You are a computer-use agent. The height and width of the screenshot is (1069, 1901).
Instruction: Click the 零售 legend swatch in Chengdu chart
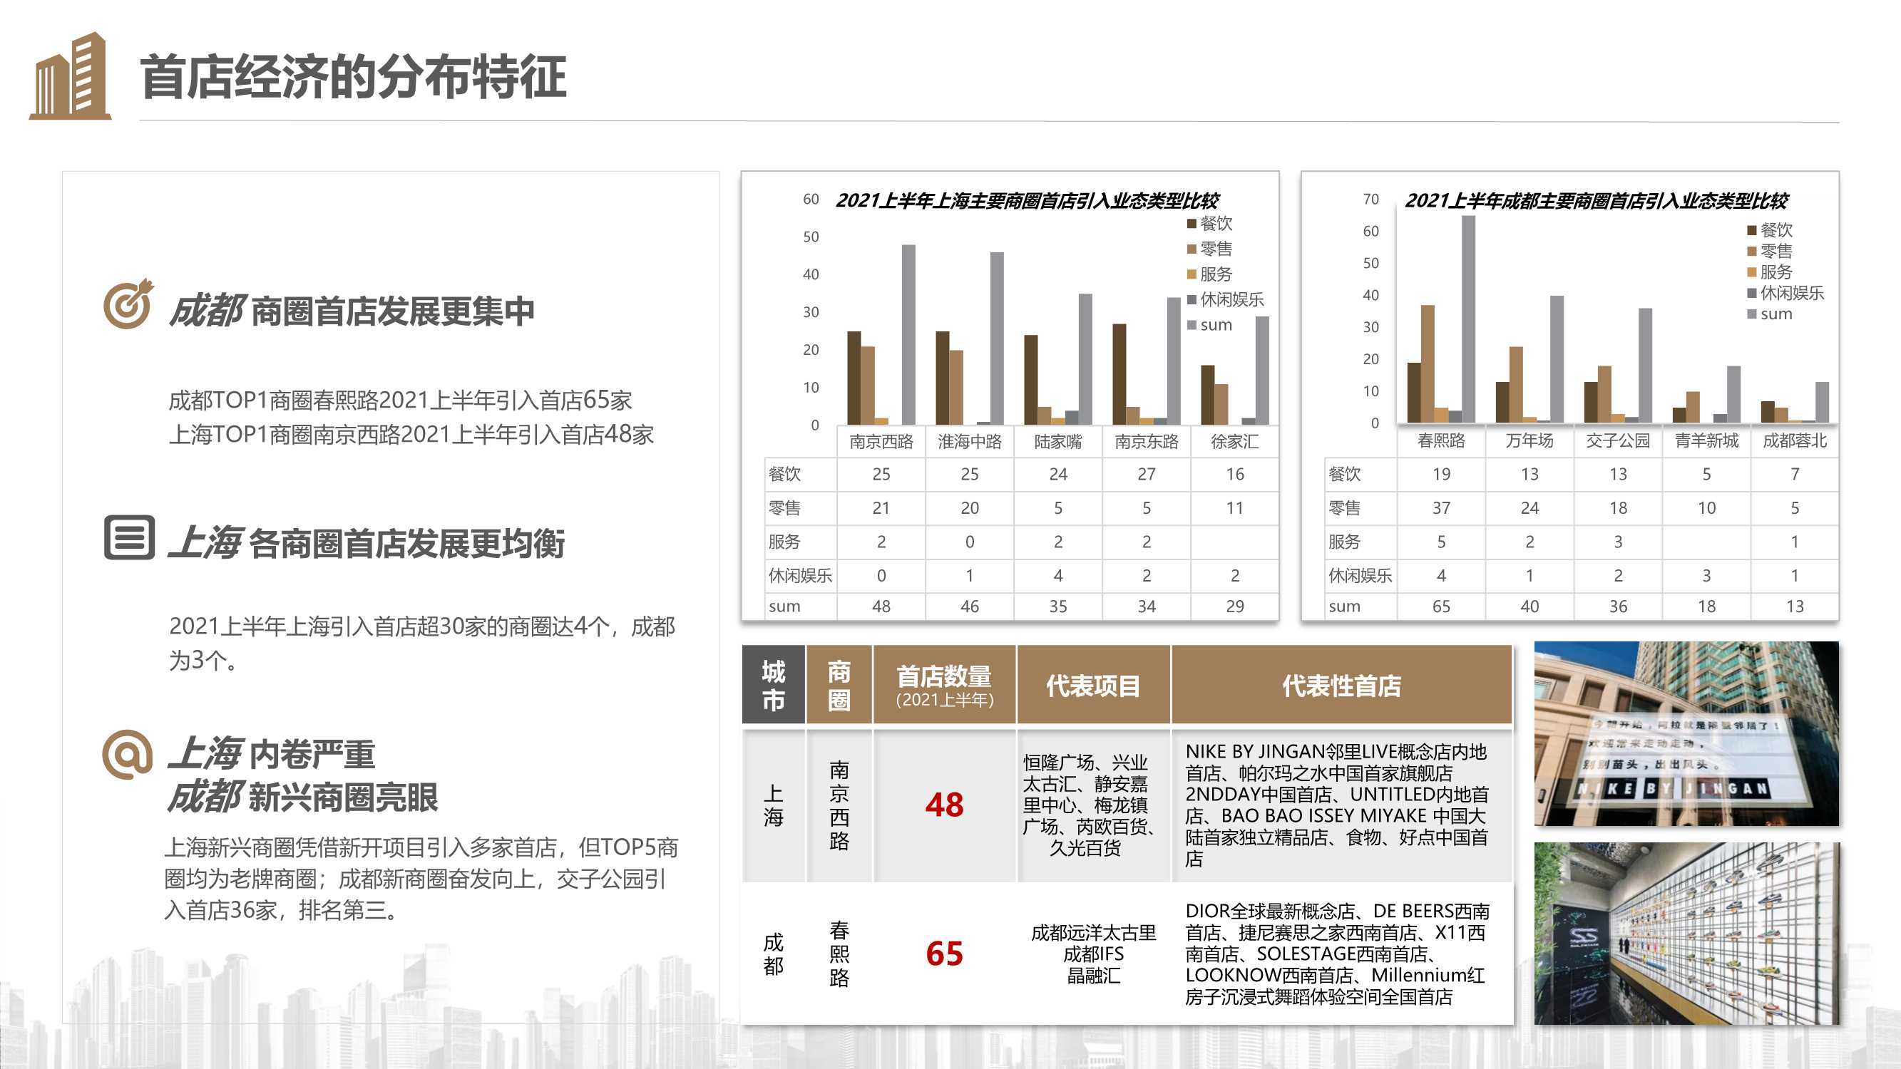pos(1751,252)
